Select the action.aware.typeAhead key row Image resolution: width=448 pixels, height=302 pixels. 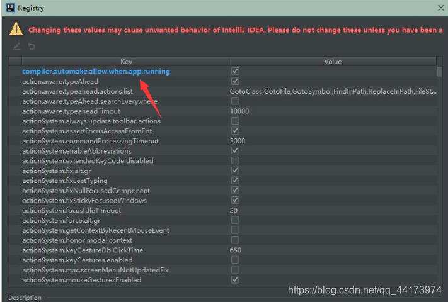click(x=60, y=81)
